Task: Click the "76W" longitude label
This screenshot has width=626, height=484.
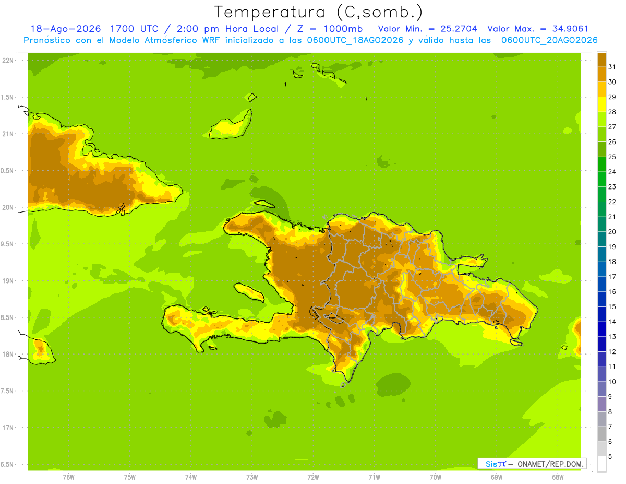Action: point(68,477)
